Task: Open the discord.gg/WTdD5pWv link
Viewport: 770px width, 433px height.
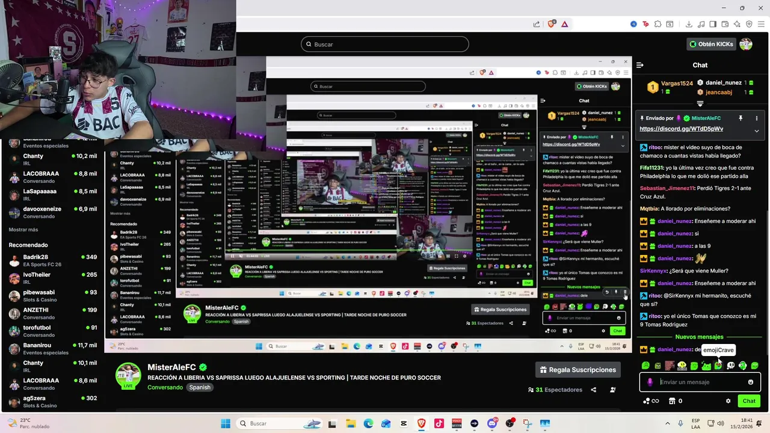Action: [x=681, y=129]
